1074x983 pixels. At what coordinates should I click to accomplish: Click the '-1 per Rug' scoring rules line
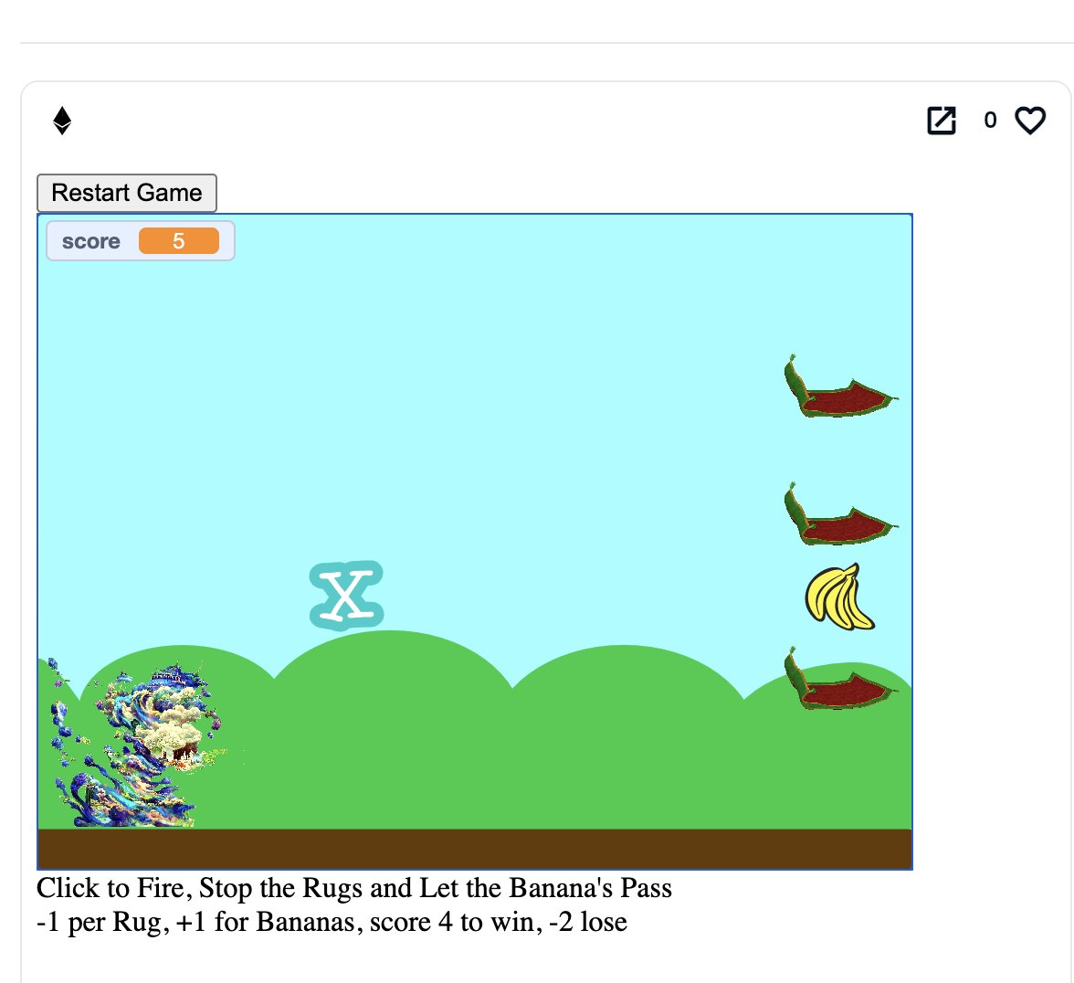click(x=332, y=922)
